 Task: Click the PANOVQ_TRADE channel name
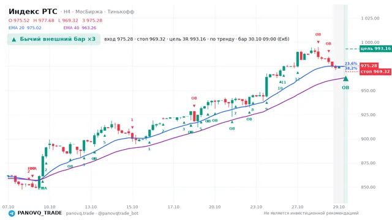pos(40,213)
